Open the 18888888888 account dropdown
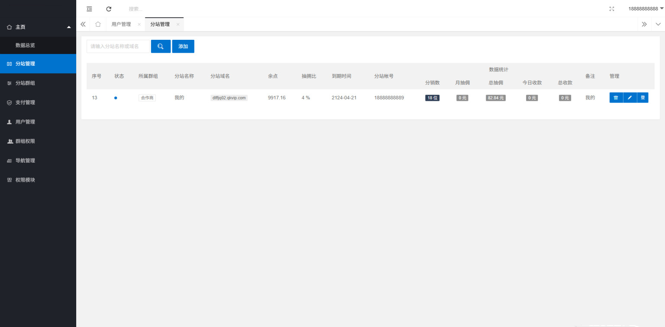The height and width of the screenshot is (327, 665). coord(646,9)
